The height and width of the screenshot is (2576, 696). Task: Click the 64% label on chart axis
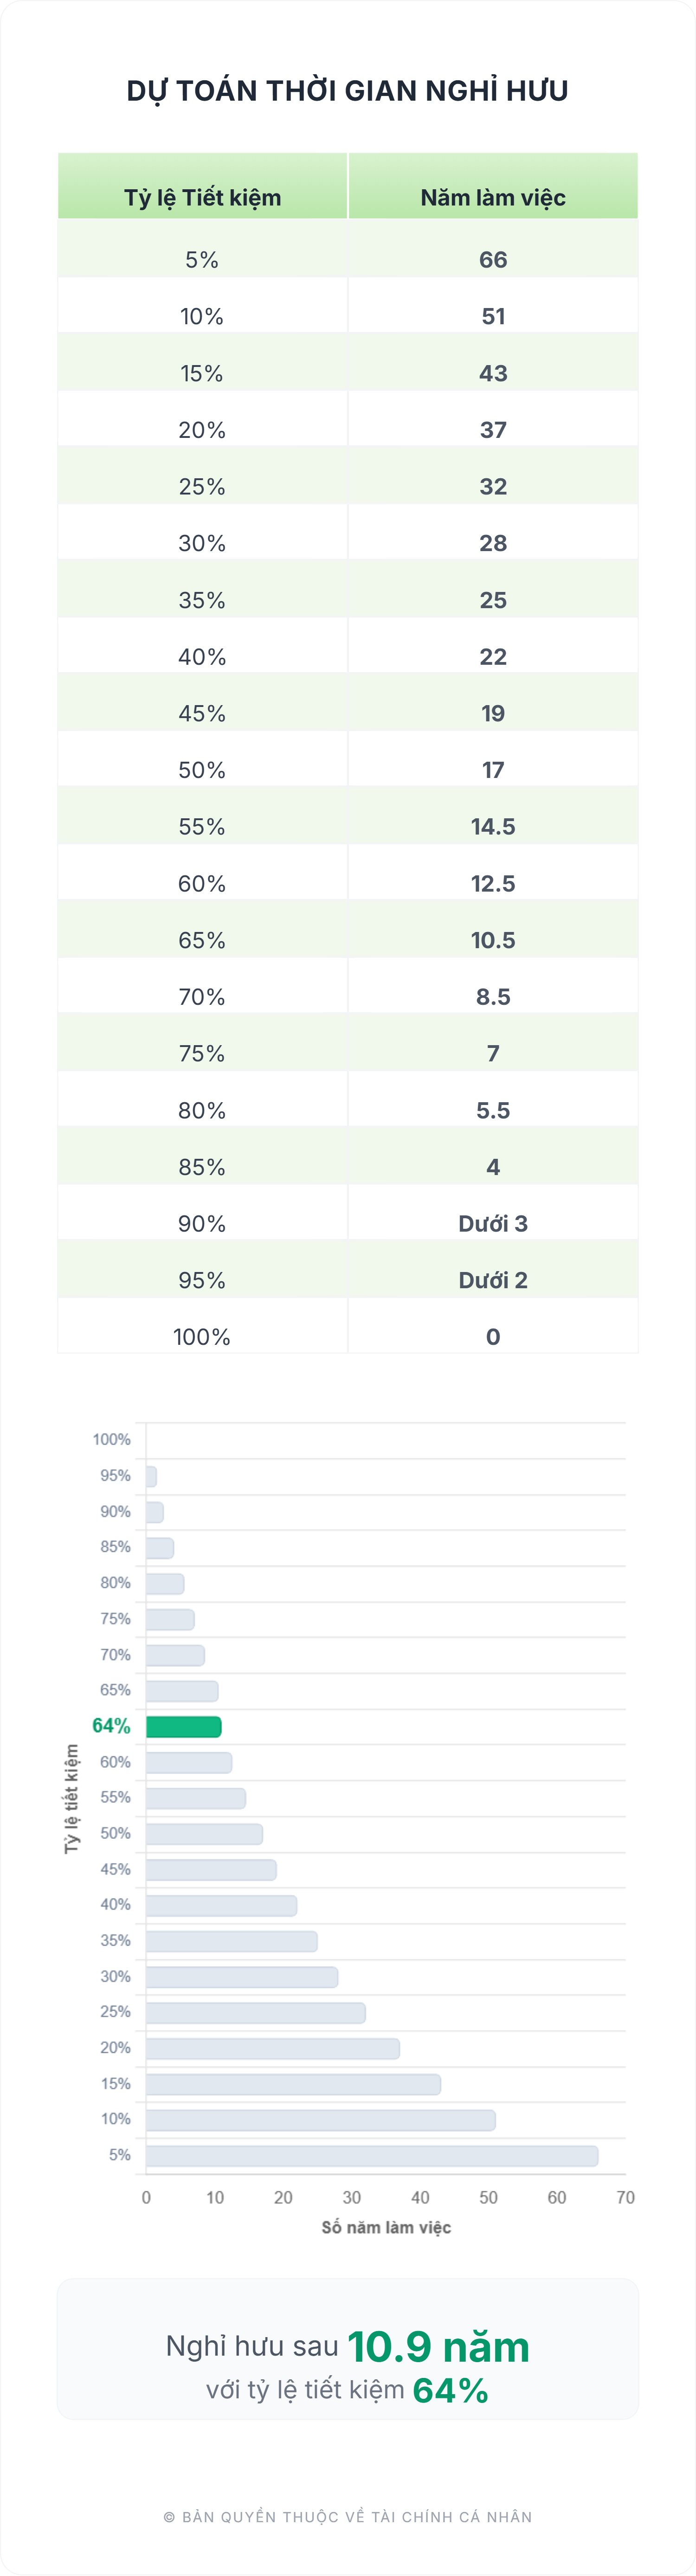111,1726
